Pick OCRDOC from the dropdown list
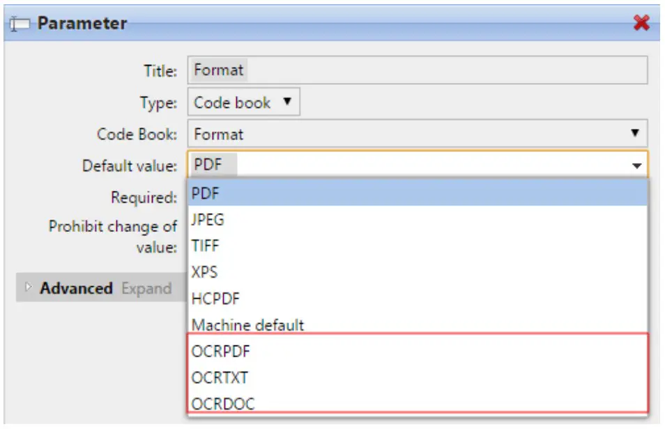The height and width of the screenshot is (429, 665). 417,404
